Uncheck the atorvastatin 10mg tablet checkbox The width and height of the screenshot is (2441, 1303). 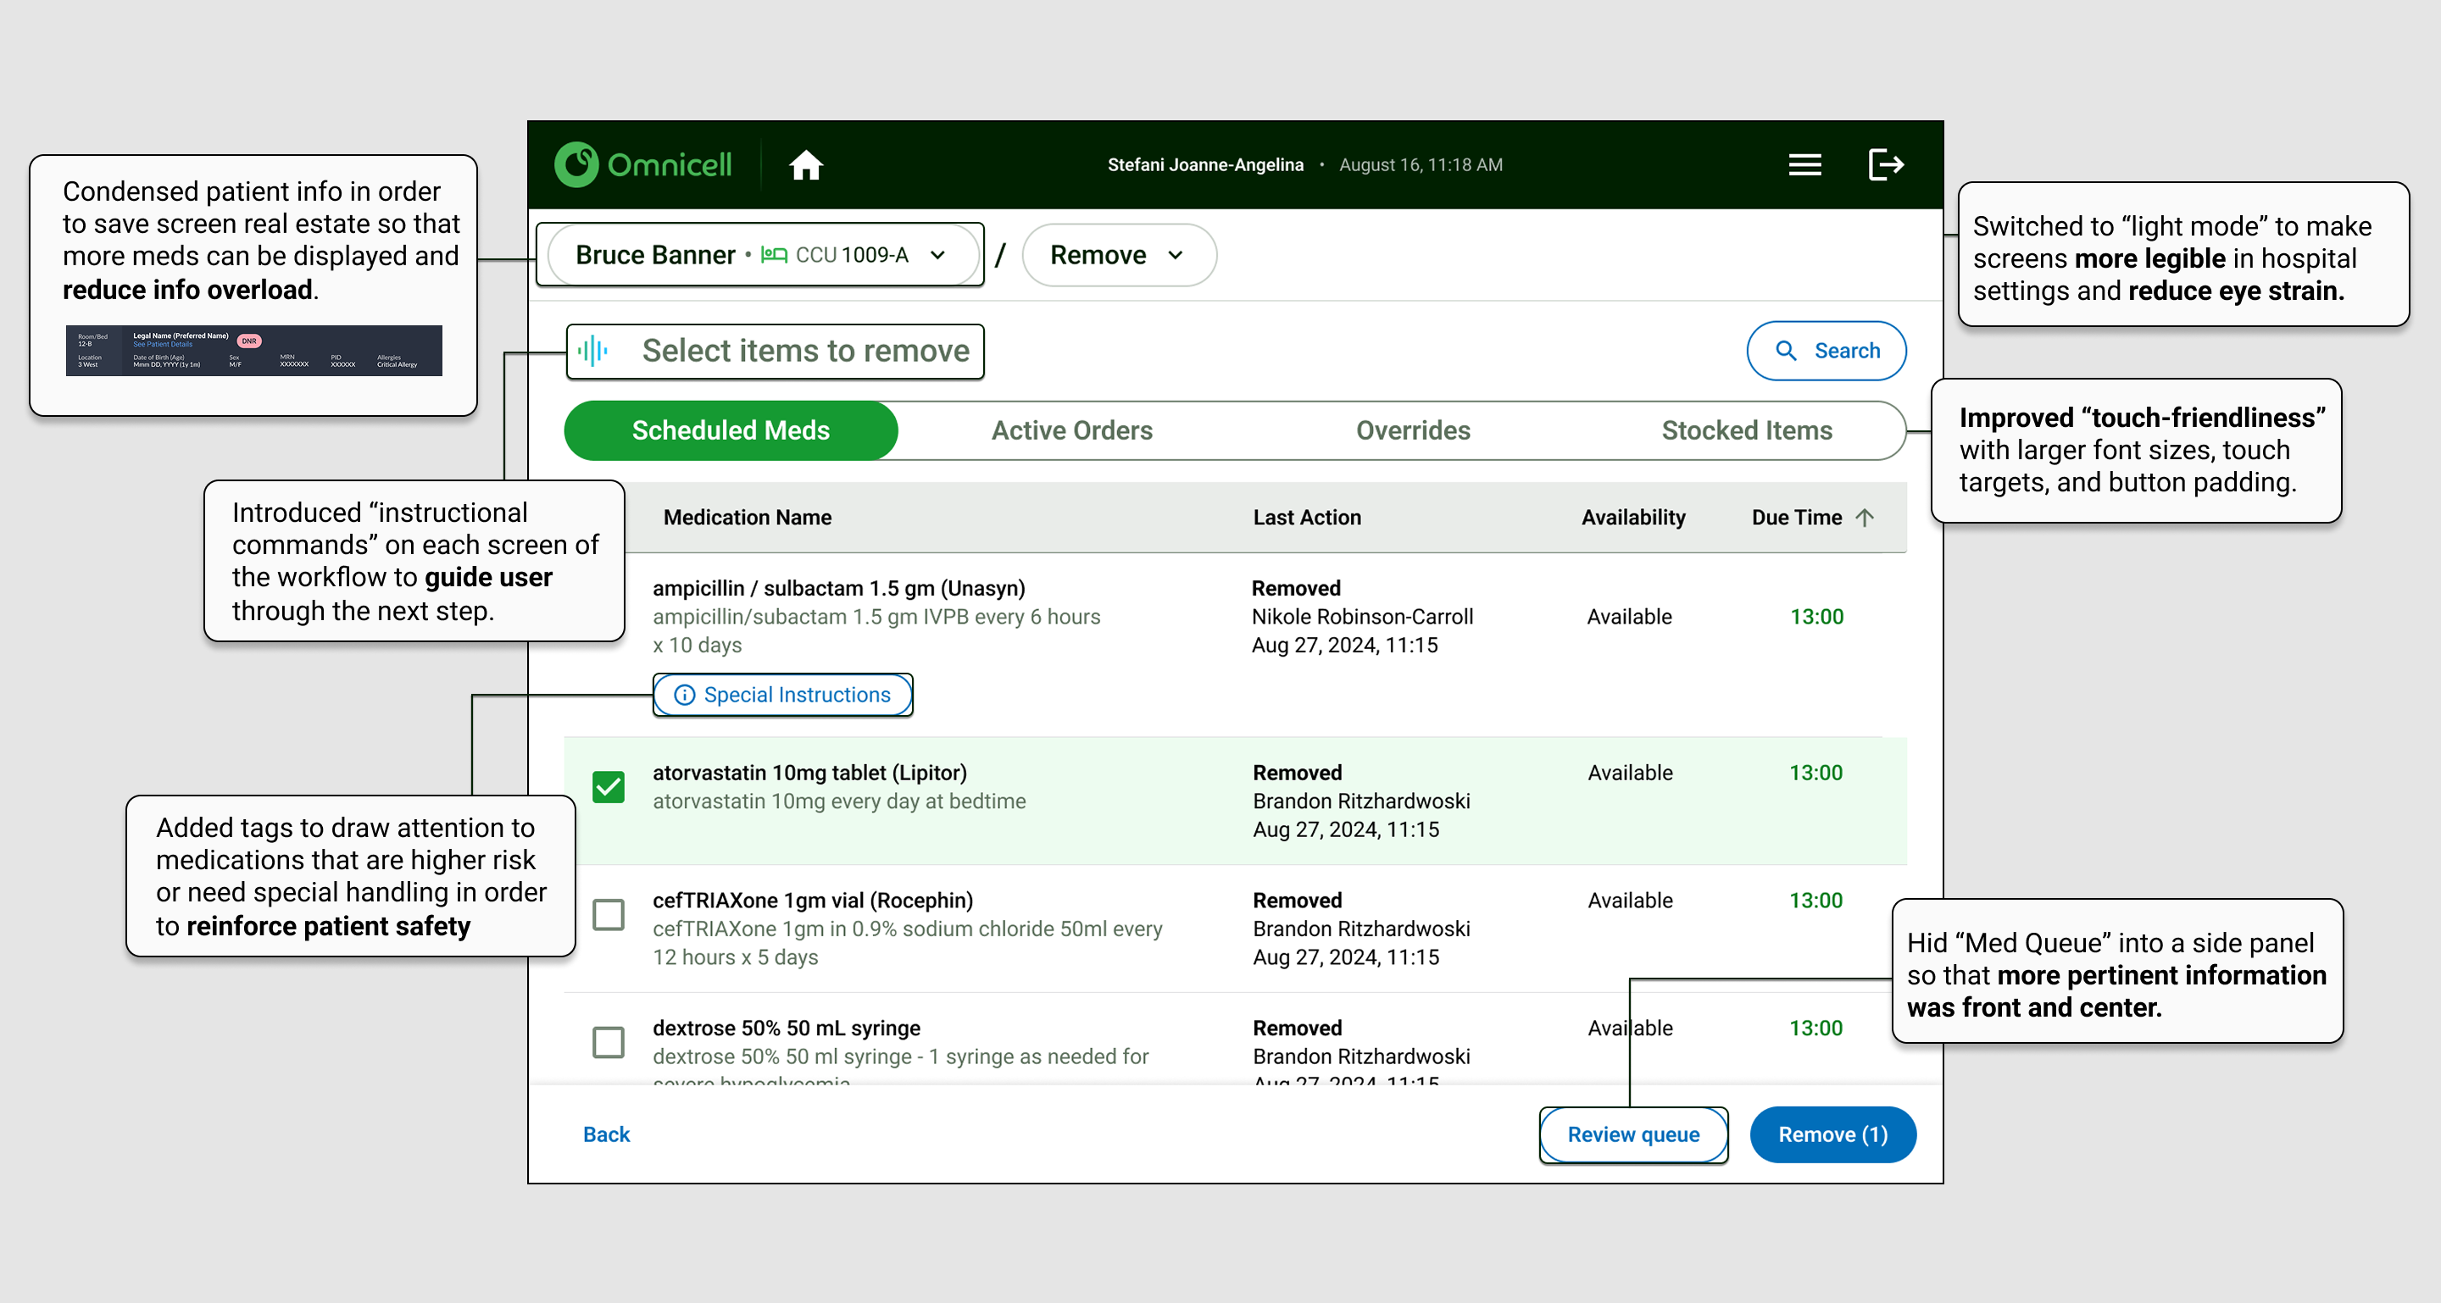coord(609,787)
